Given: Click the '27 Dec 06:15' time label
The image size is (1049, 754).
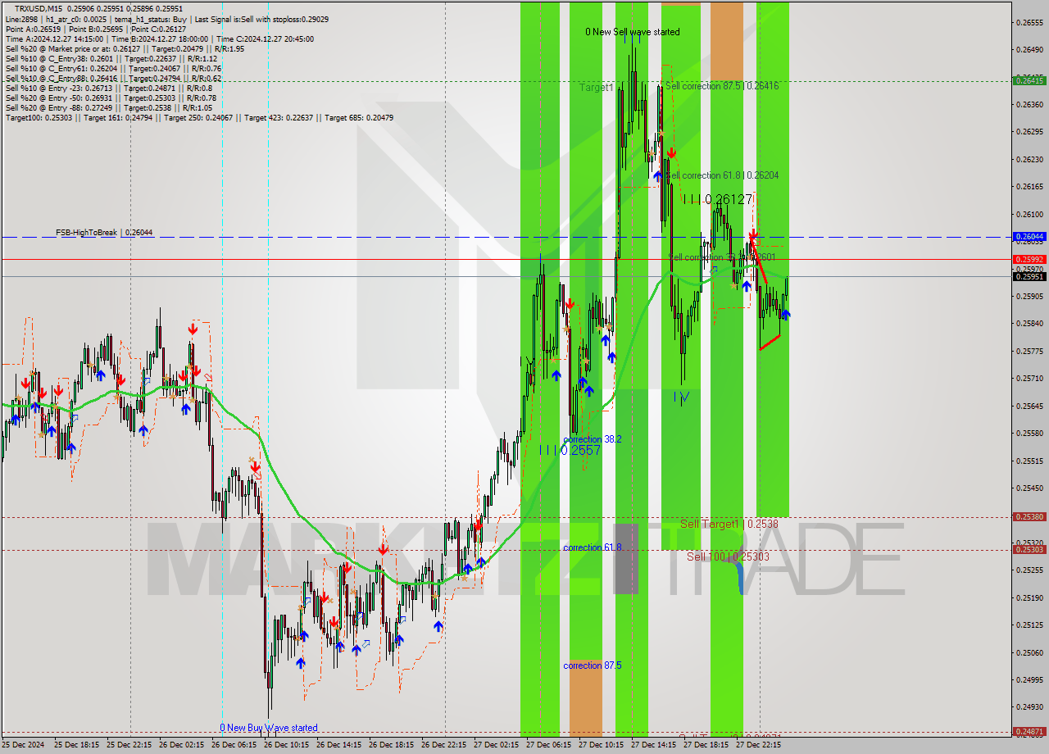Looking at the screenshot, I should [x=548, y=746].
